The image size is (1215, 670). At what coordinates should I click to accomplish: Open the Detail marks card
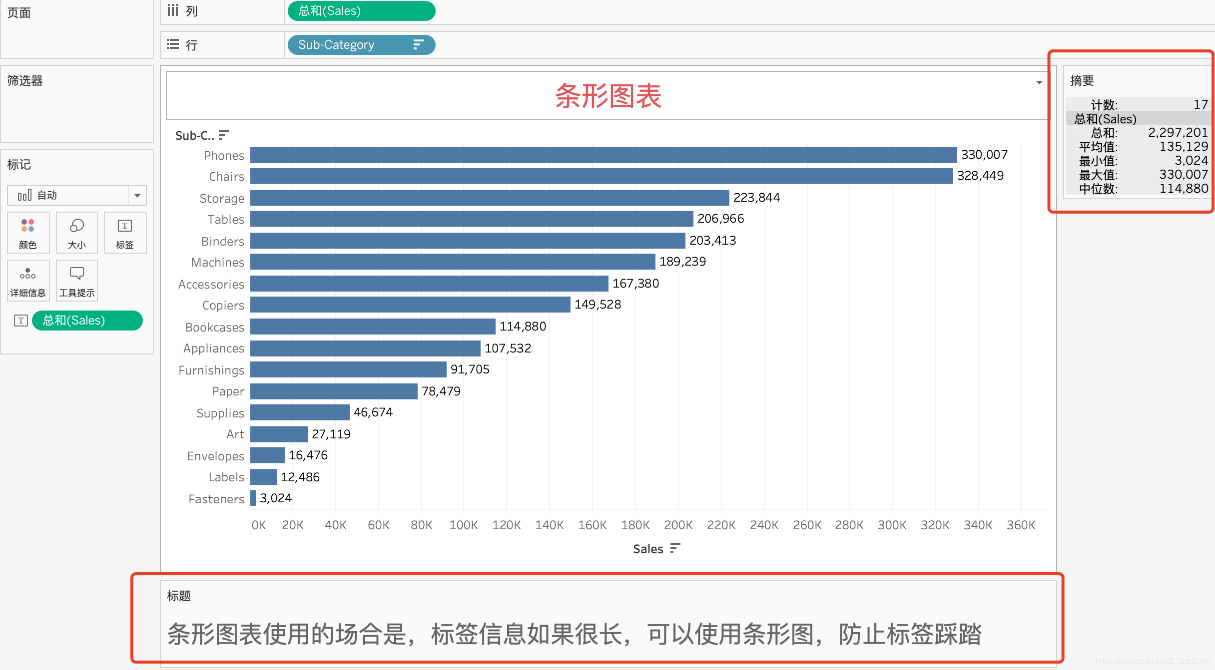[28, 281]
